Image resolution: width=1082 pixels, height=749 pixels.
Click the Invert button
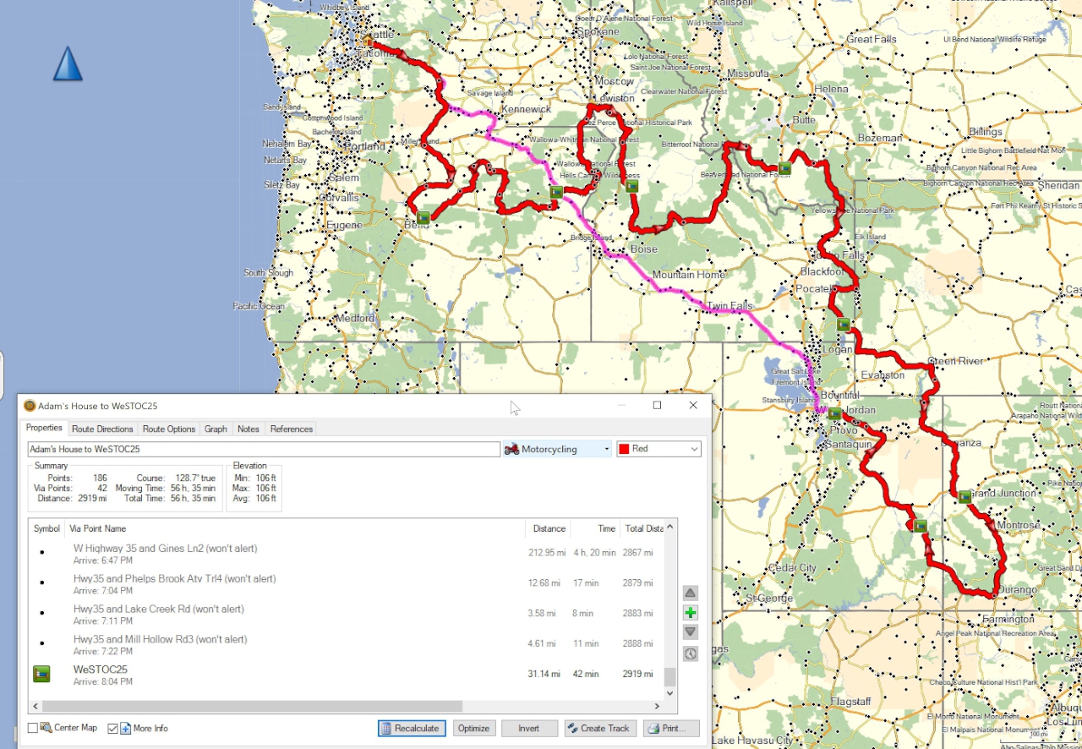[529, 728]
